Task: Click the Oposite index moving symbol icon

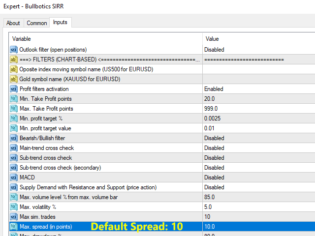Action: point(14,69)
